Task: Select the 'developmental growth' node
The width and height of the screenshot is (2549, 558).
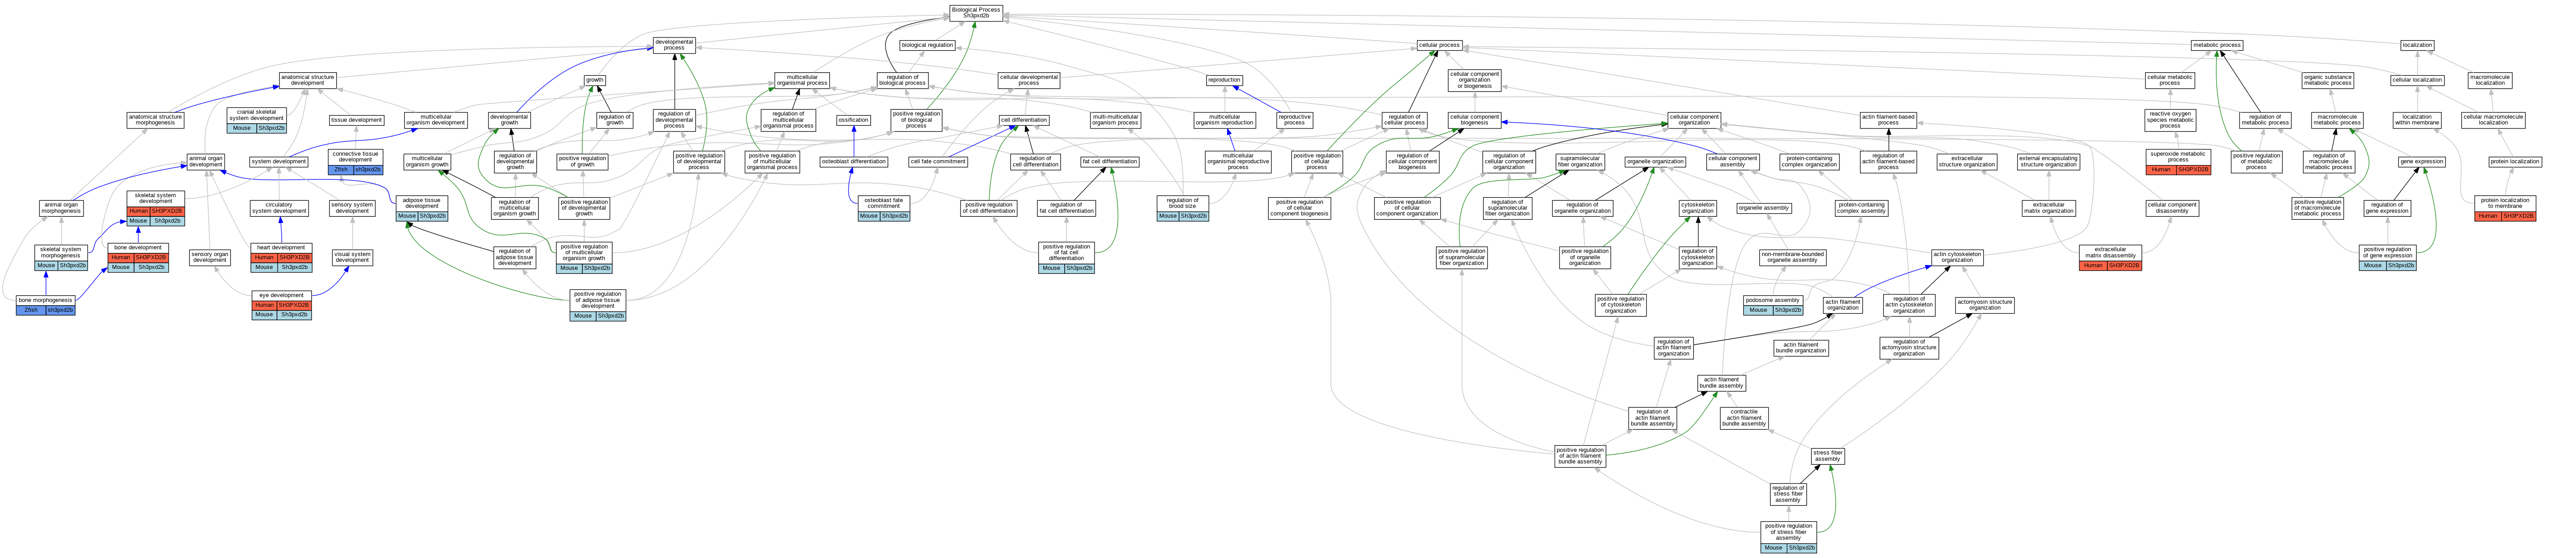Action: tap(510, 120)
